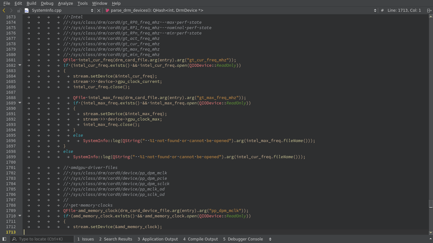This screenshot has width=433, height=243.
Task: Click "stream.setDevice(&amd_memory_clock);" on line 1712
Action: 118,227
